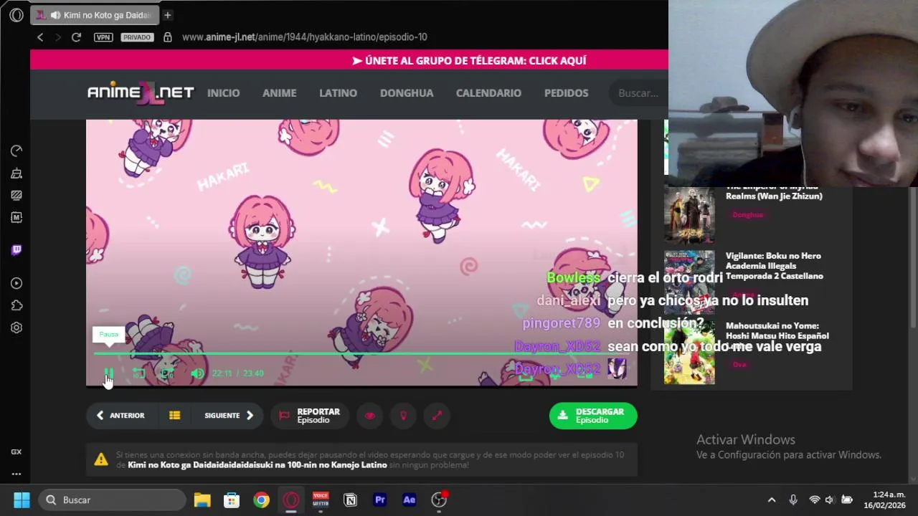
Task: Go to Anime-JL.net home via logo
Action: (141, 92)
